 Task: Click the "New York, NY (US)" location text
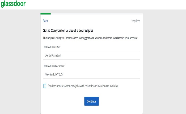click(54, 74)
